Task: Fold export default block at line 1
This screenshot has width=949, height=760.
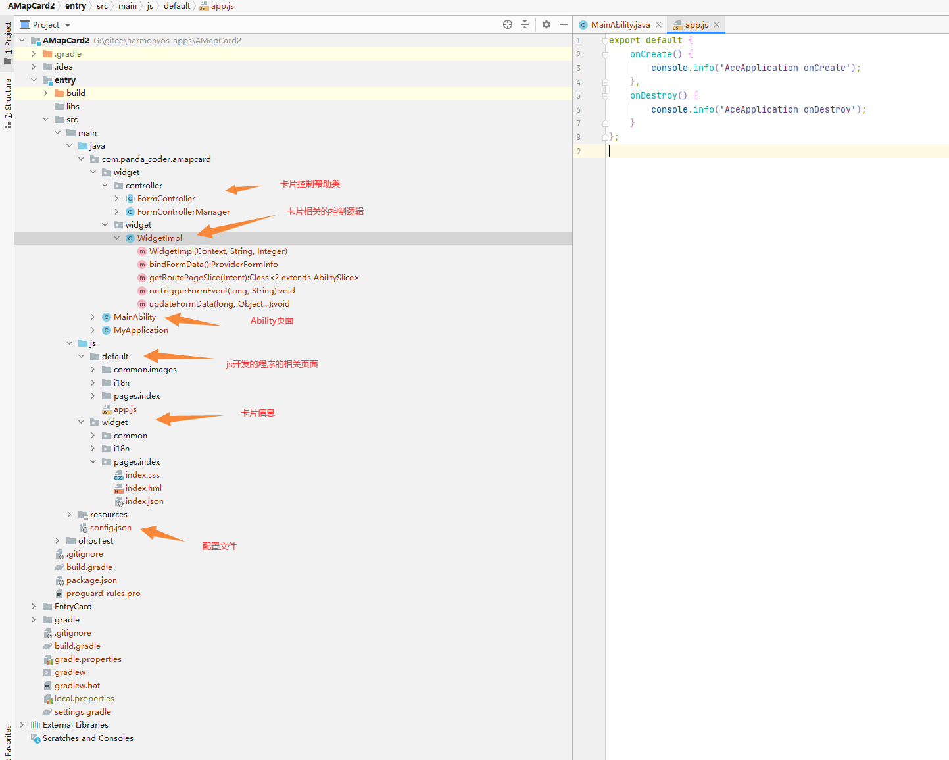Action: [x=605, y=40]
